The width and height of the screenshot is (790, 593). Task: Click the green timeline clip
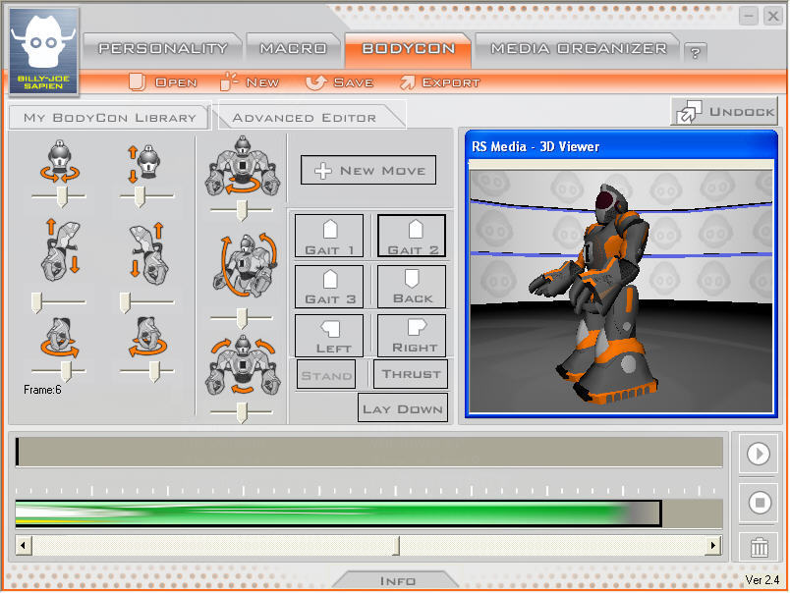[338, 514]
